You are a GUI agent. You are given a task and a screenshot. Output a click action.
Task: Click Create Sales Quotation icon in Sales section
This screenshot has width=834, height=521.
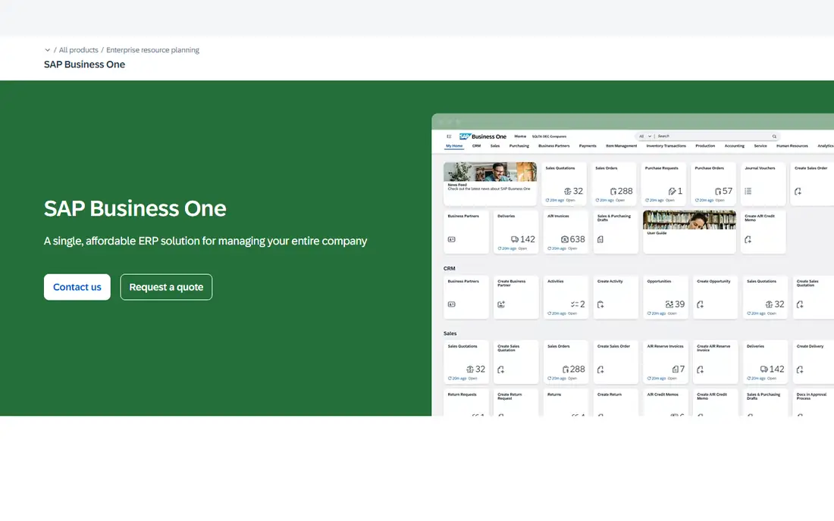coord(501,369)
